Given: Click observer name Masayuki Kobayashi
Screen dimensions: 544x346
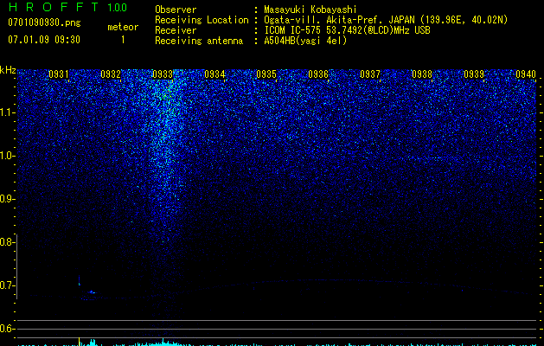Looking at the screenshot, I should (310, 10).
